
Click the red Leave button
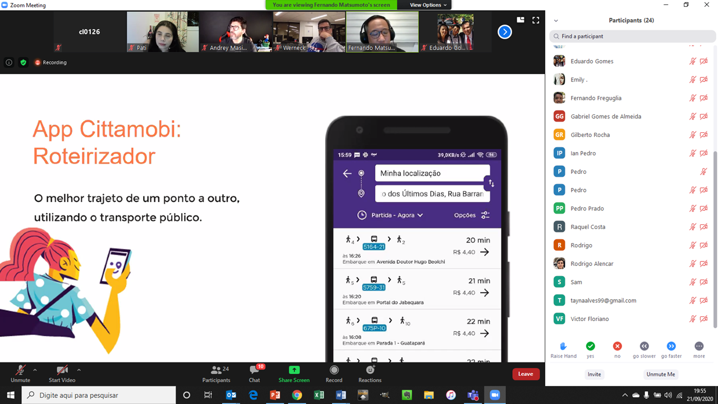coord(526,374)
